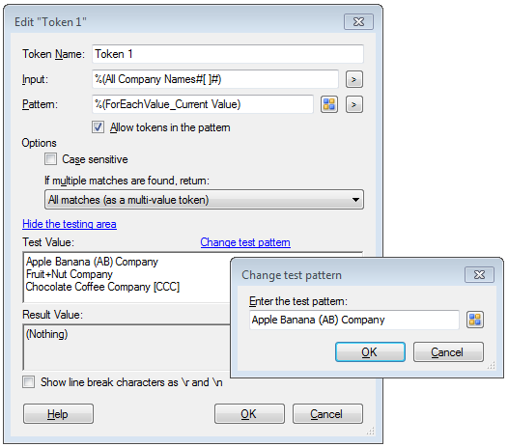Open pattern builder icon in Change test pattern dialog
This screenshot has width=508, height=447.
pos(475,320)
